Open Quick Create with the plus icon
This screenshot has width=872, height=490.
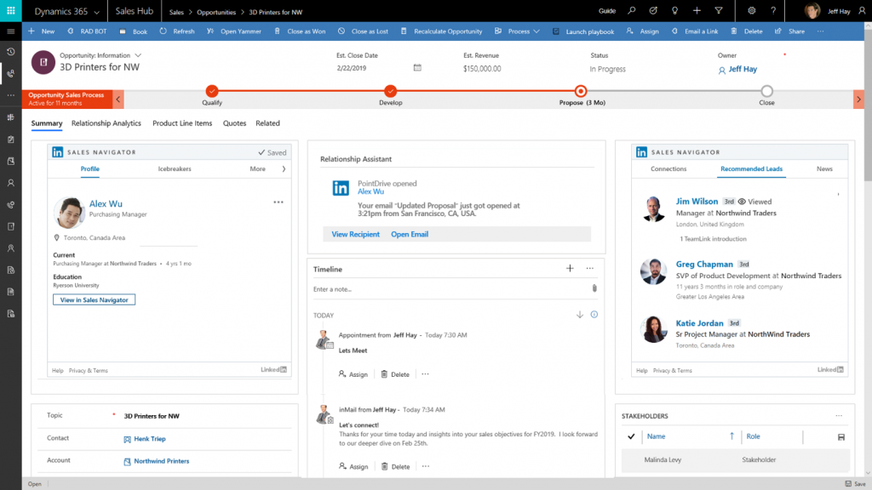(x=697, y=11)
